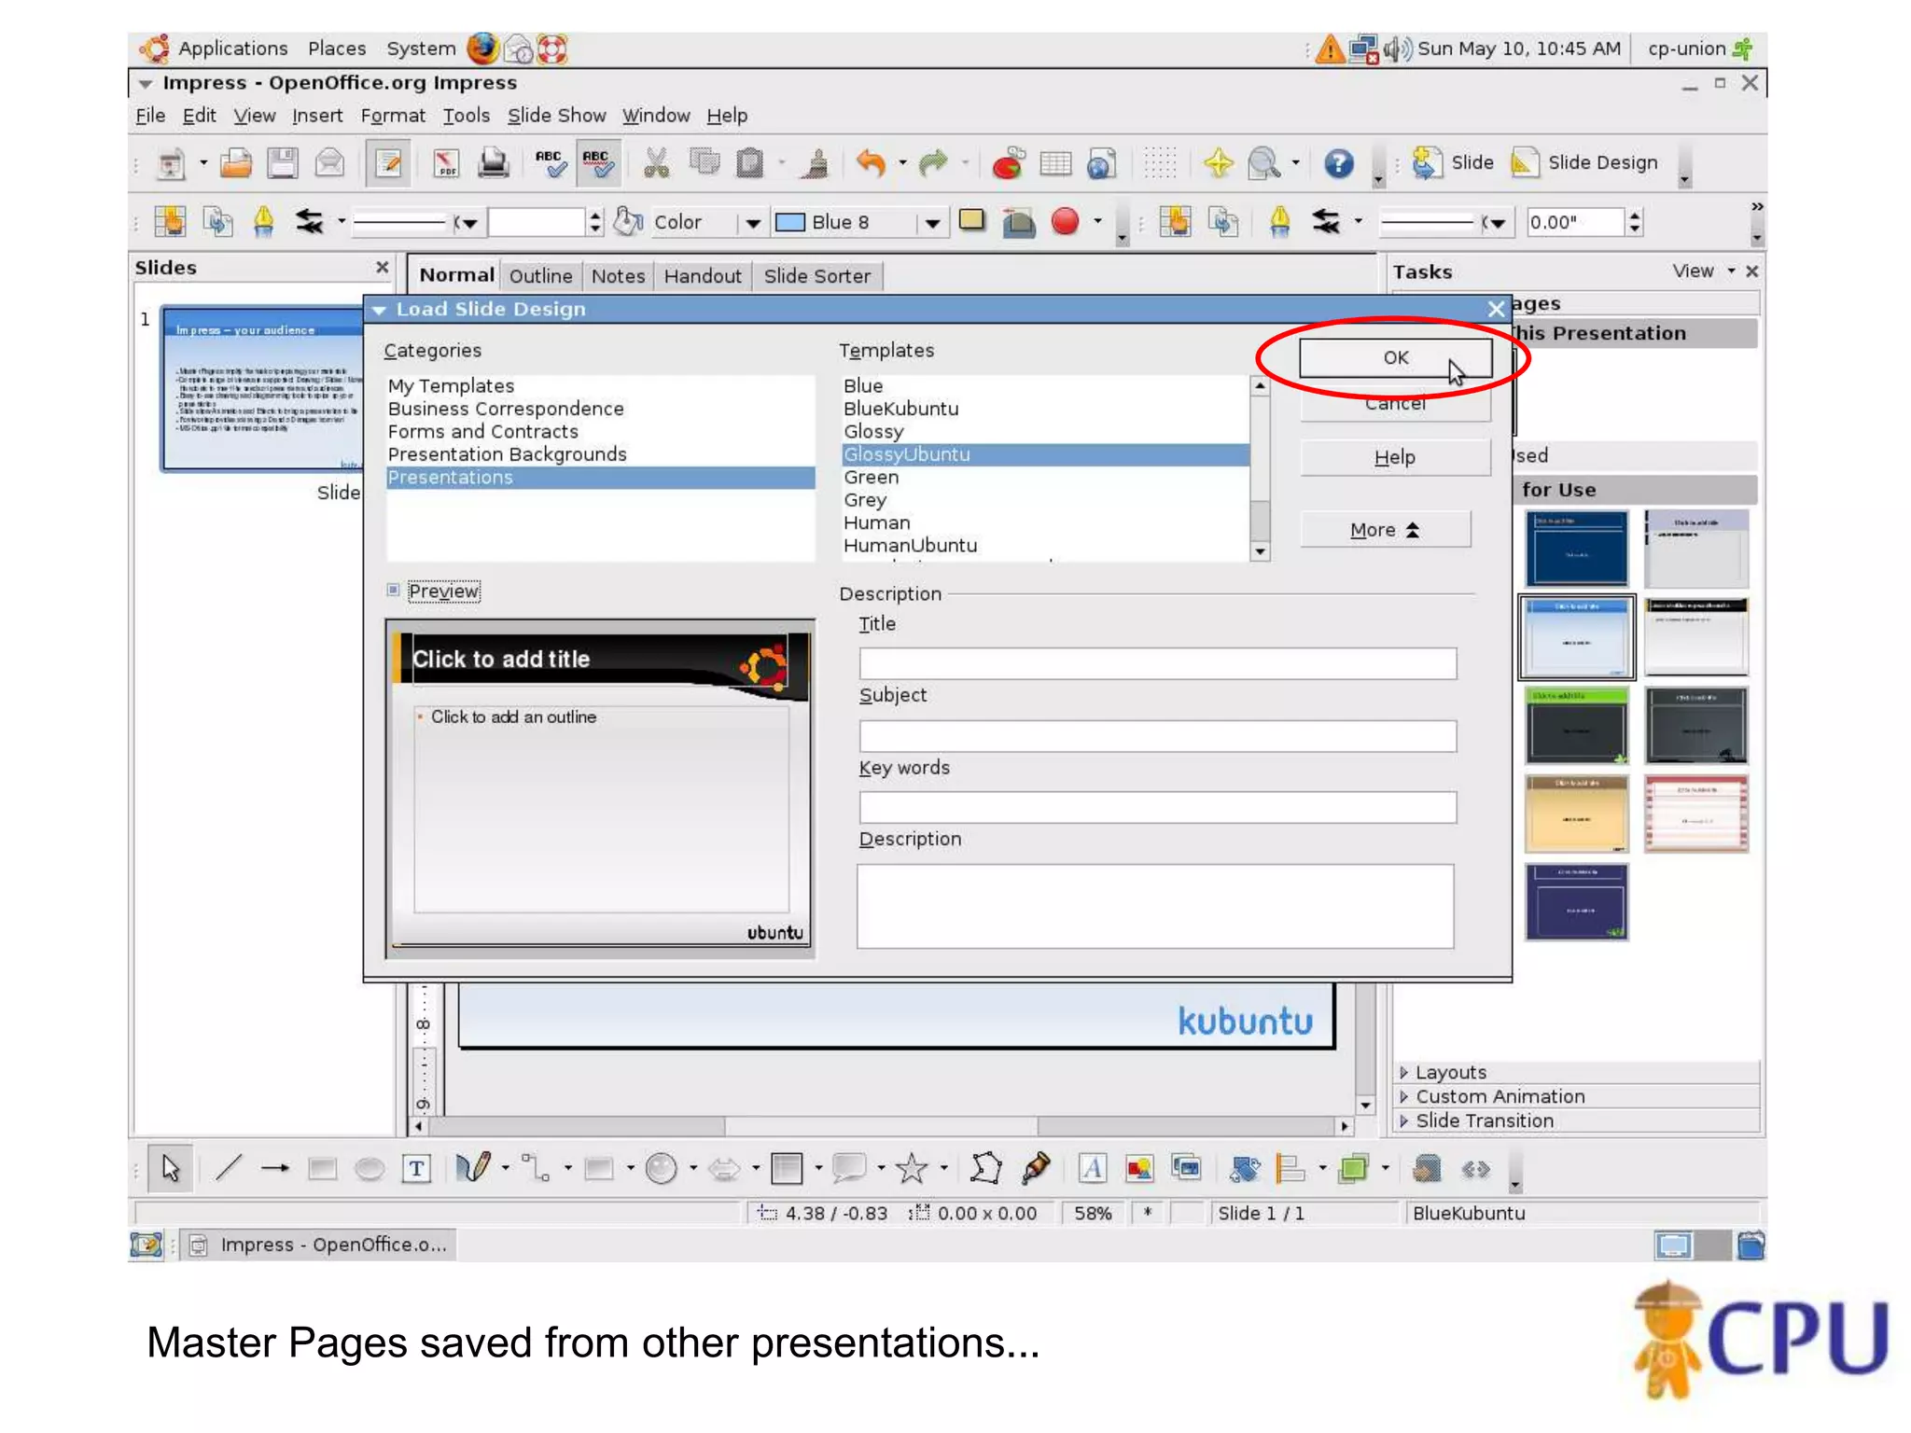Click the Title description input field
Image resolution: width=1911 pixels, height=1433 pixels.
[1157, 663]
